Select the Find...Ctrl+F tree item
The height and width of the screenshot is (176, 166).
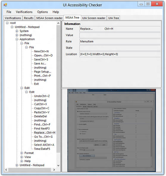(42, 124)
